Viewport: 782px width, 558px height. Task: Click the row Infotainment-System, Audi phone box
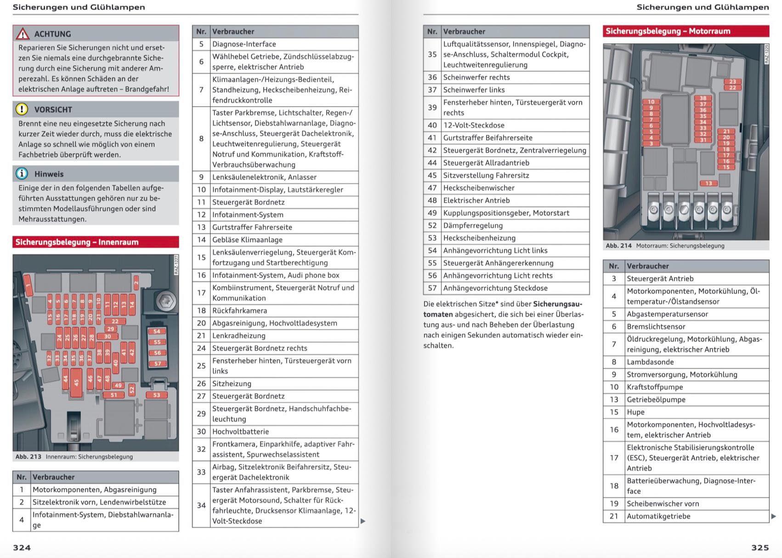coord(275,275)
